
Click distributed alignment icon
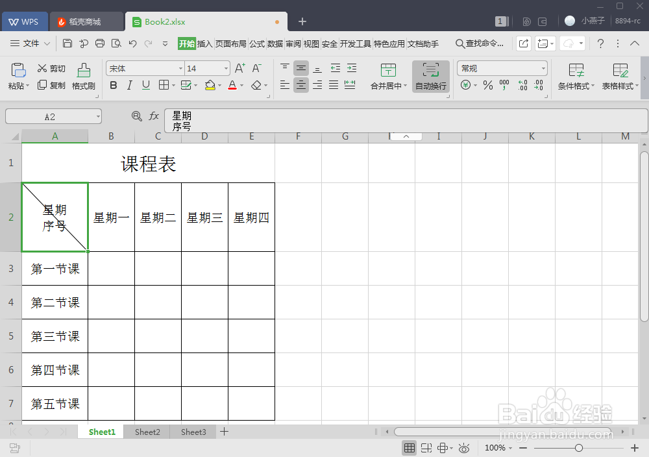click(350, 85)
